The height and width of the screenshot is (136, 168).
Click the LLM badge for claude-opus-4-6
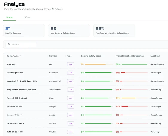pyautogui.click(x=71, y=73)
